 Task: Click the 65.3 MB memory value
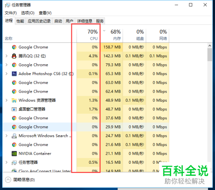[113, 74]
